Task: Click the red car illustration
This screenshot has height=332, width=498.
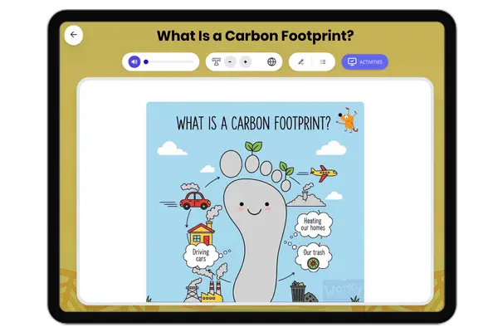Action: coord(194,200)
